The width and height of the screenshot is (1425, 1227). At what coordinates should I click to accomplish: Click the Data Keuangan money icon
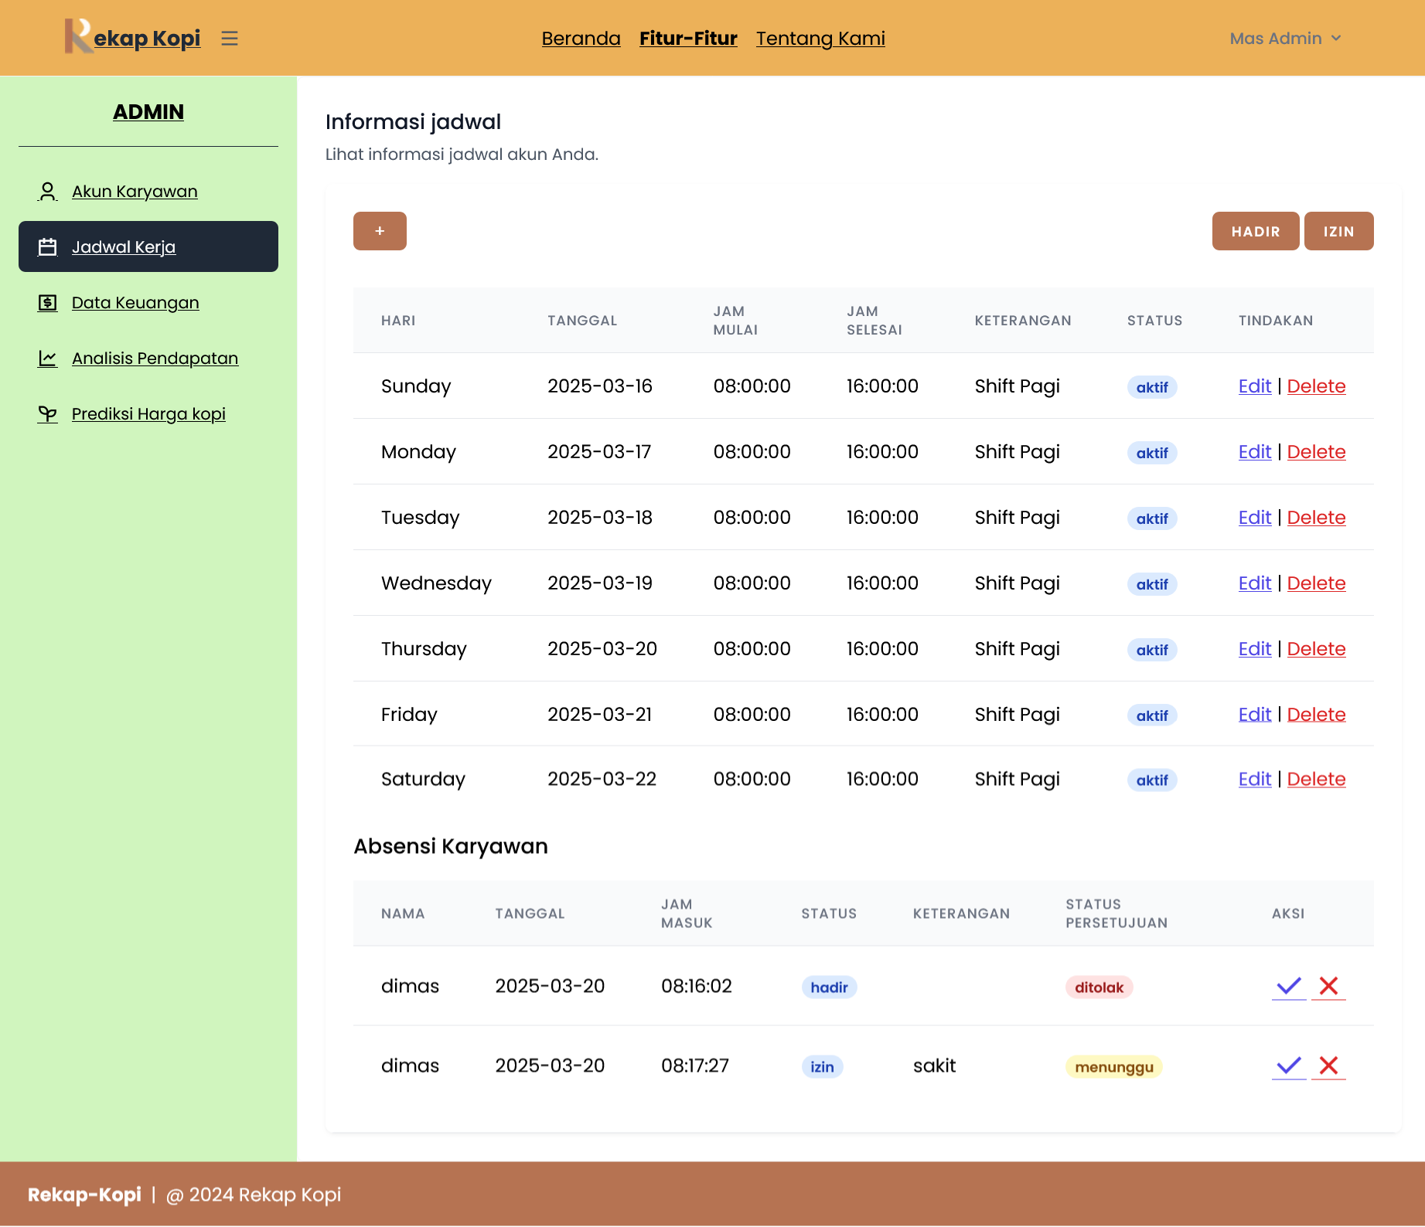pyautogui.click(x=47, y=302)
